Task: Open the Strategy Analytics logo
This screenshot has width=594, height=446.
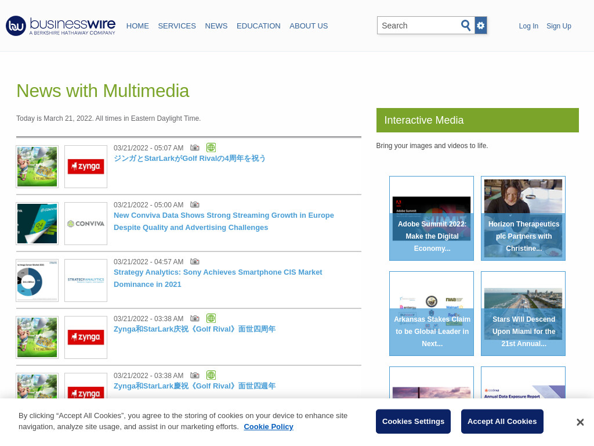Action: point(86,280)
